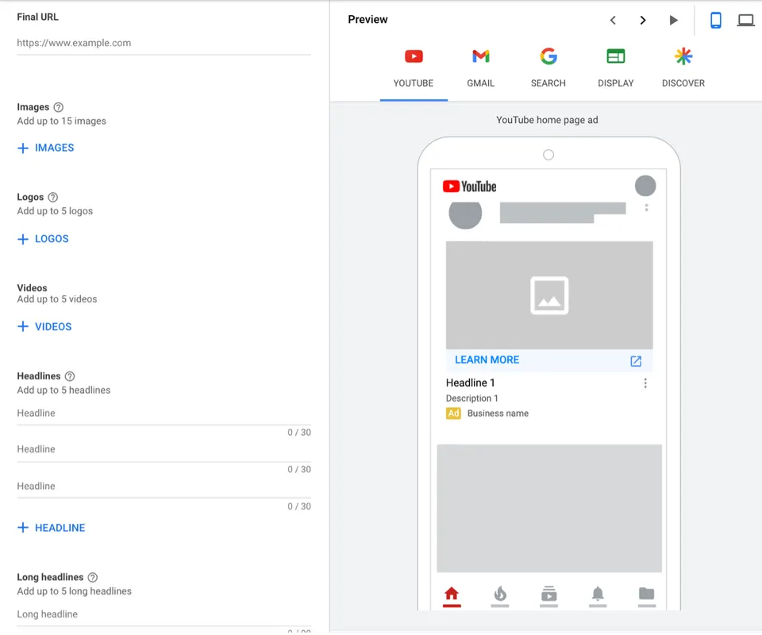Screen dimensions: 762x635
Task: Add logos with the LOGOS button
Action: point(43,239)
